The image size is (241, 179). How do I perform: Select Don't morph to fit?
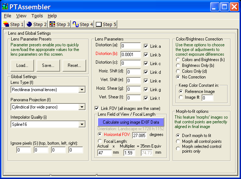[x=178, y=136]
